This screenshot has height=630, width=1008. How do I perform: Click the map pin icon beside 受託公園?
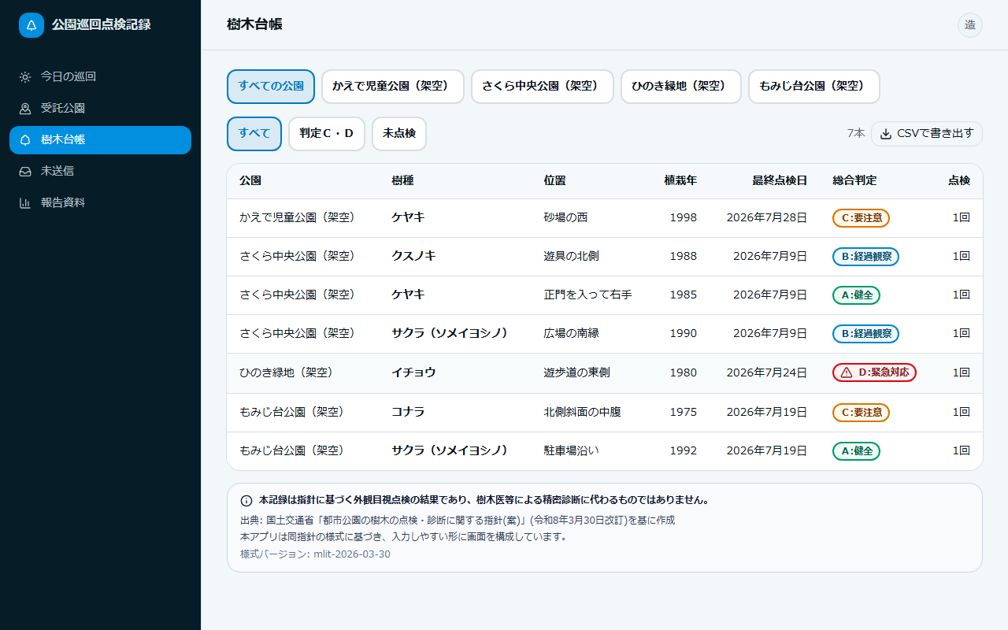[x=25, y=109]
